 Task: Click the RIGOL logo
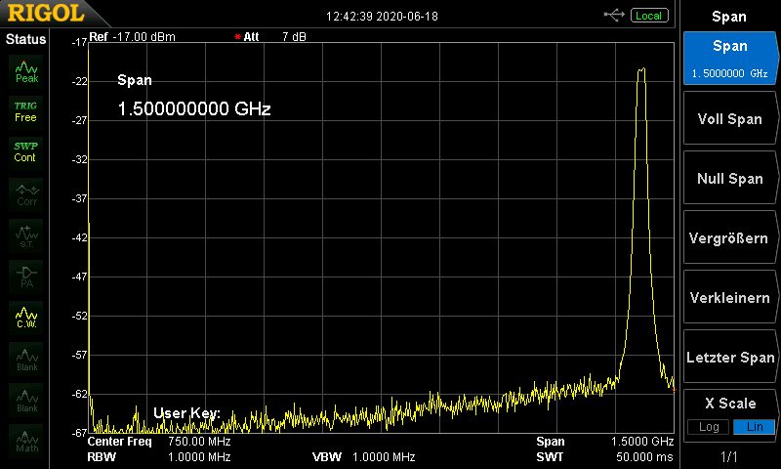tap(46, 14)
